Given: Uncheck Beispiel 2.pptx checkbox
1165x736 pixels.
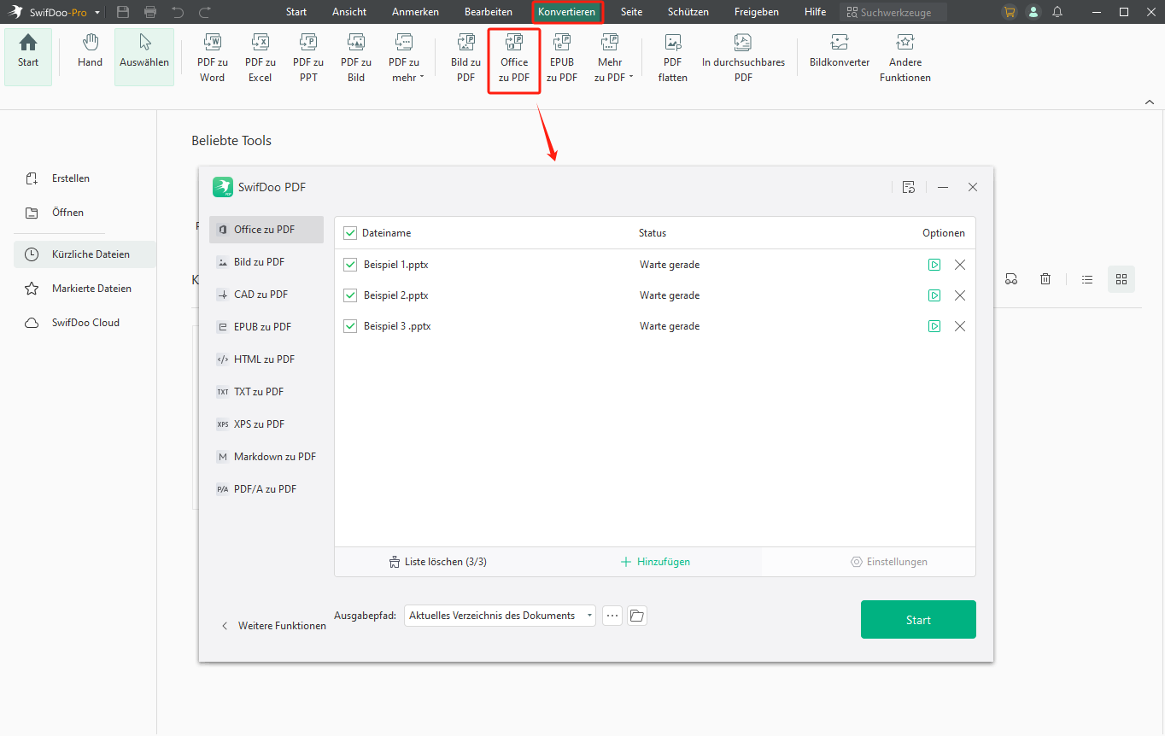Looking at the screenshot, I should point(350,295).
